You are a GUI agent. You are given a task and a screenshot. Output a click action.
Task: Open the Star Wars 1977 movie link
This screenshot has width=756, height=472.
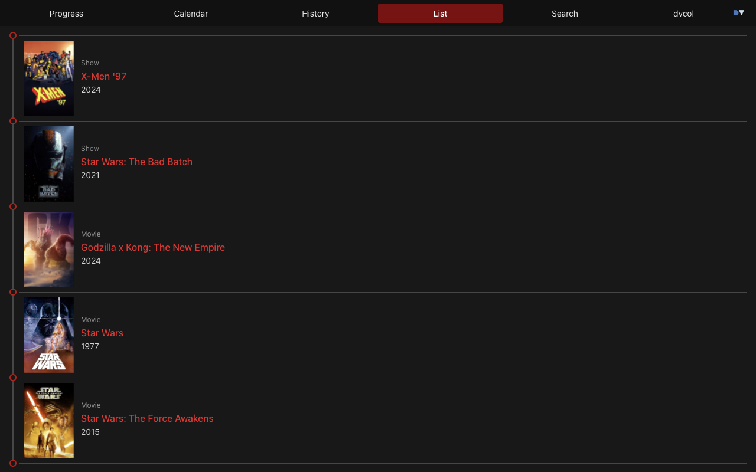tap(102, 333)
